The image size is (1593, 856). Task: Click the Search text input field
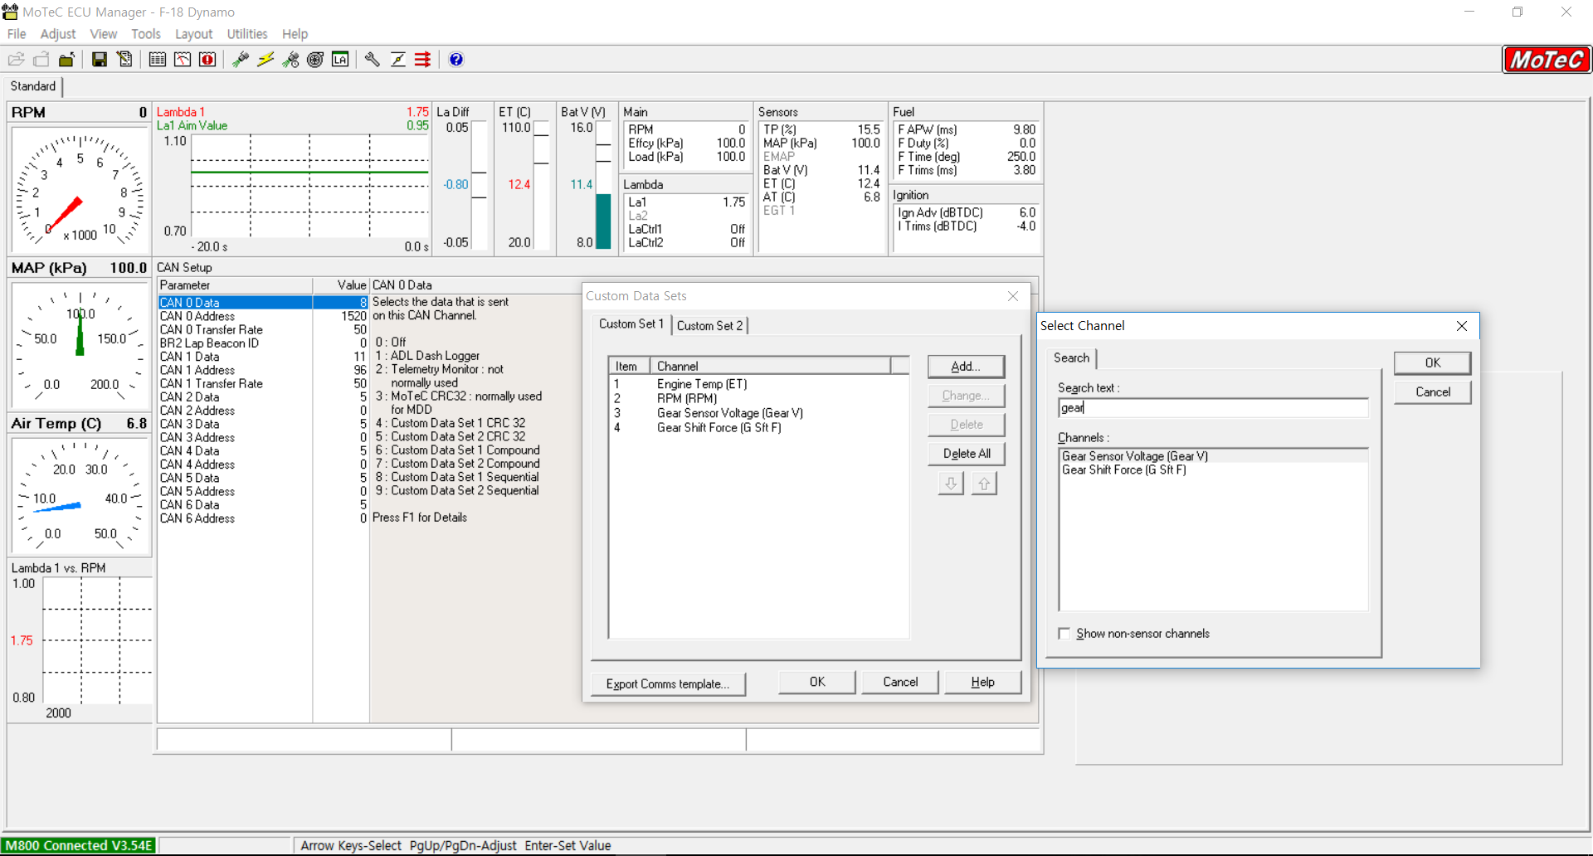point(1212,408)
